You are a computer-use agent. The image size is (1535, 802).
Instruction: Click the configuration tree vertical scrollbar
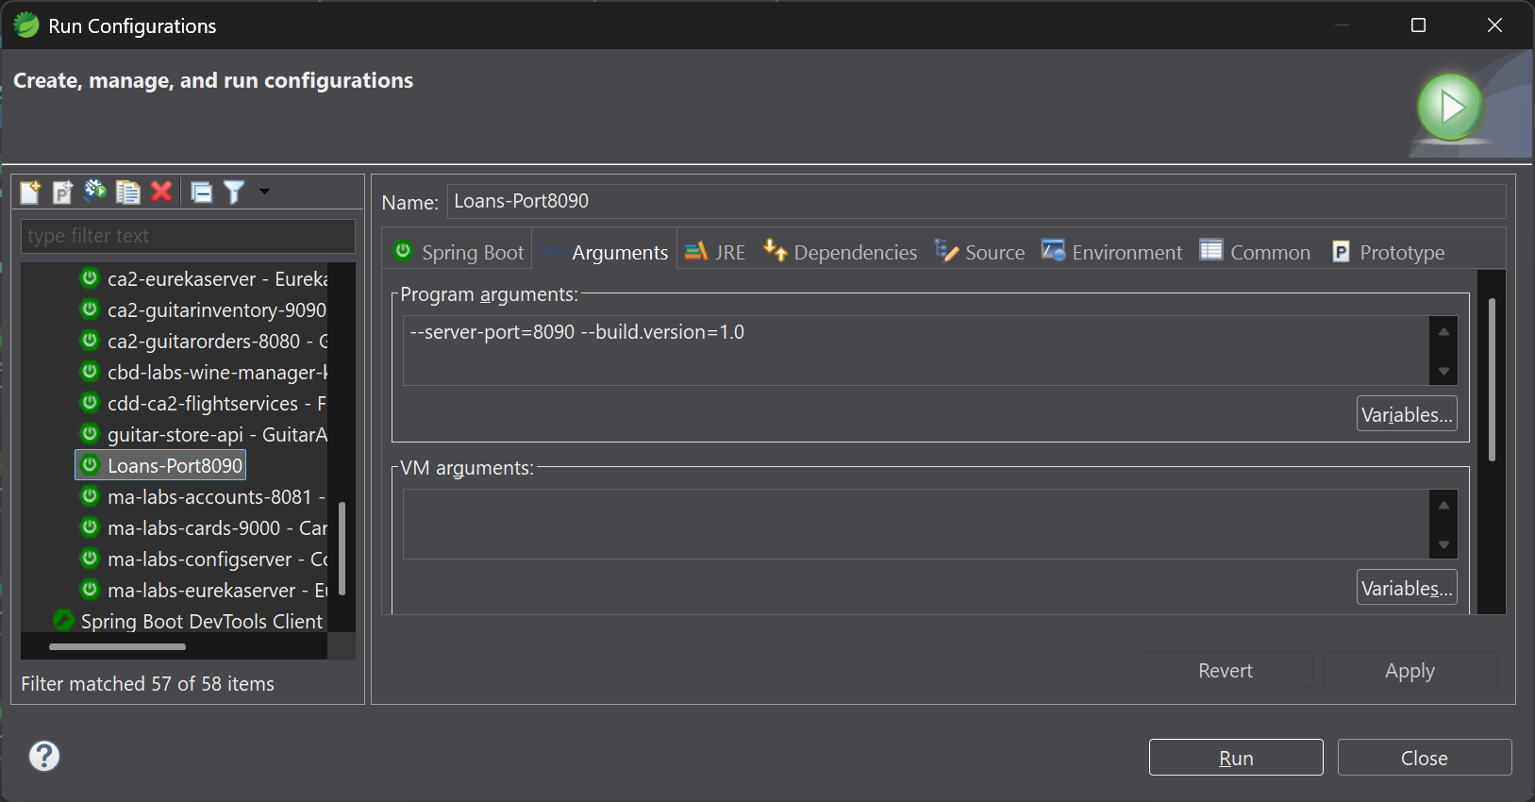[x=342, y=548]
